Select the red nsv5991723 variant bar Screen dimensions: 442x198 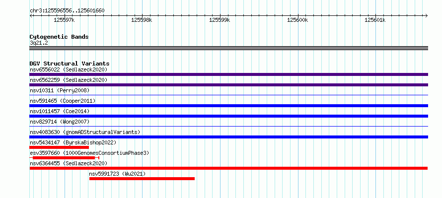(x=142, y=179)
